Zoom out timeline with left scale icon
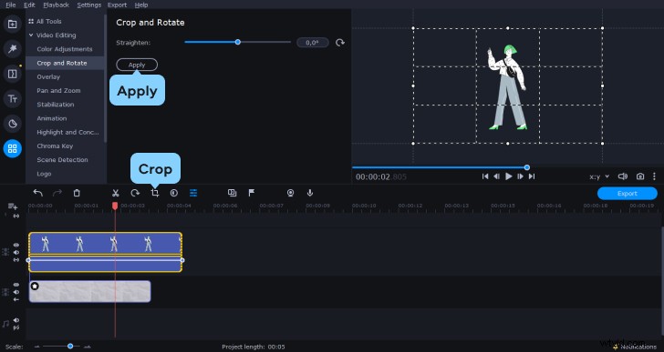Image resolution: width=664 pixels, height=352 pixels. pos(37,347)
